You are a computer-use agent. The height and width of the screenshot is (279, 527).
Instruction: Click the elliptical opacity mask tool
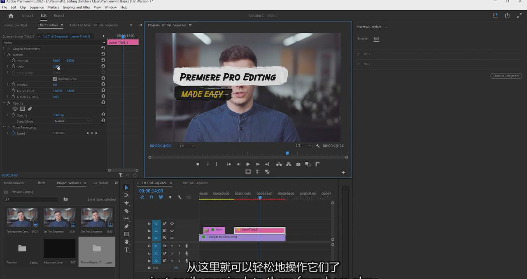15,109
